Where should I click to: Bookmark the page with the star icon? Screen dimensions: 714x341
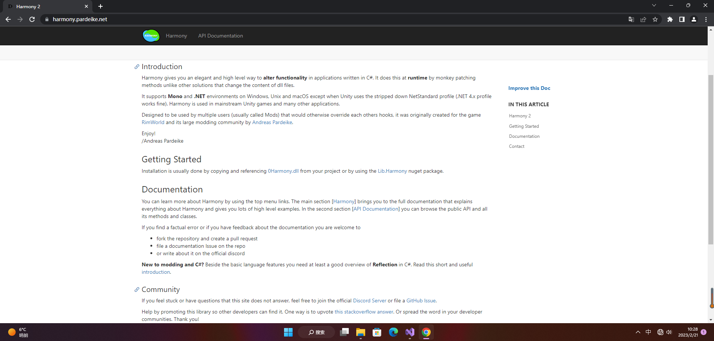pos(655,19)
